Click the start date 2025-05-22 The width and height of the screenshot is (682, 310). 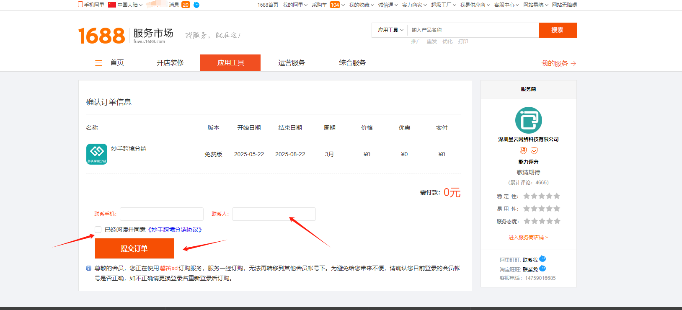[249, 155]
